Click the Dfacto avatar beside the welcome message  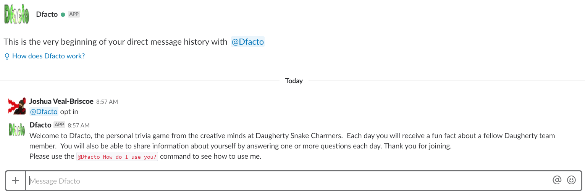pyautogui.click(x=17, y=129)
